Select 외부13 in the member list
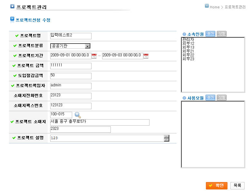The image size is (251, 193). tap(188, 47)
